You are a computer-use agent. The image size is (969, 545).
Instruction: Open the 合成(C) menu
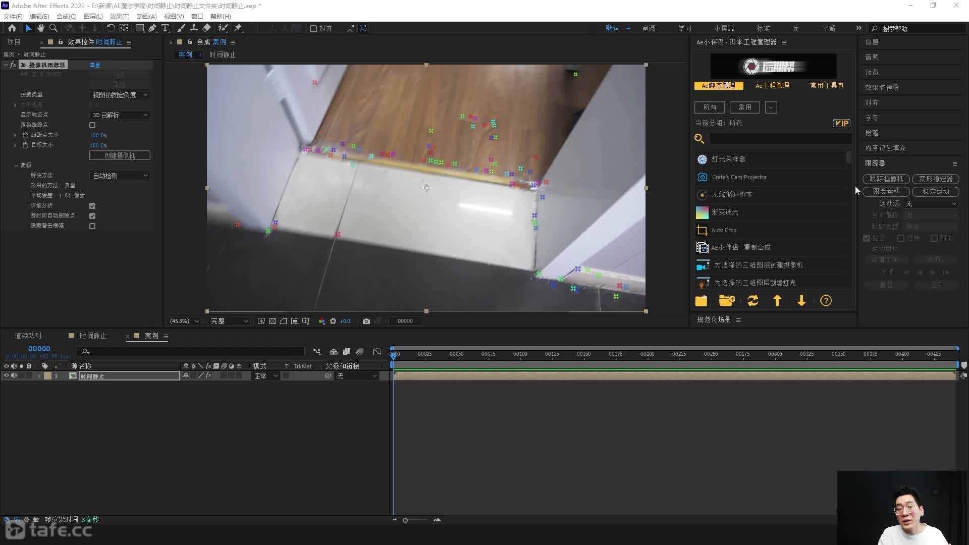(66, 16)
